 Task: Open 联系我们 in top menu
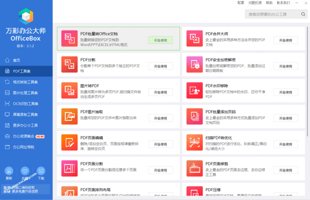[283, 3]
